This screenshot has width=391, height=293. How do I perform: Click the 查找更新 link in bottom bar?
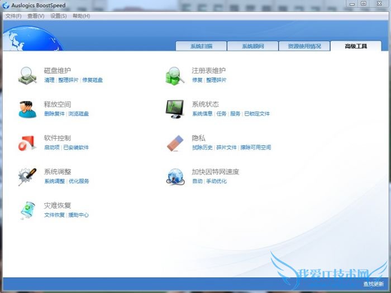tap(373, 284)
